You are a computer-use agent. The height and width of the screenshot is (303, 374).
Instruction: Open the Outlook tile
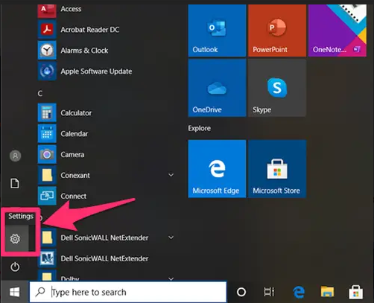(x=217, y=31)
